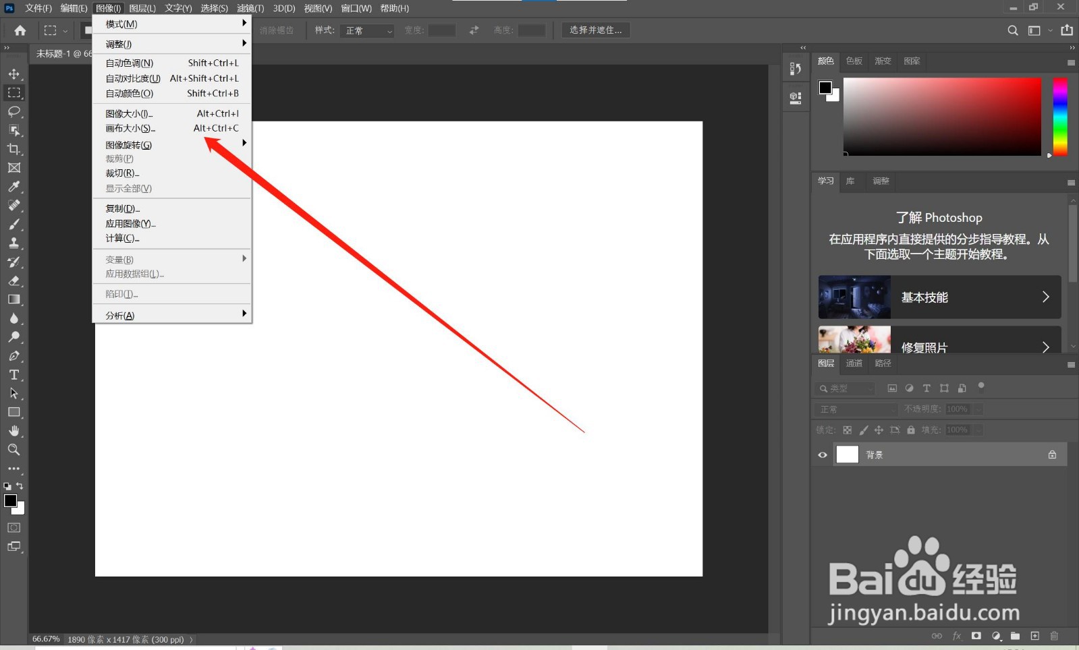1079x650 pixels.
Task: Open the Search magnifier icon top right
Action: 1013,30
